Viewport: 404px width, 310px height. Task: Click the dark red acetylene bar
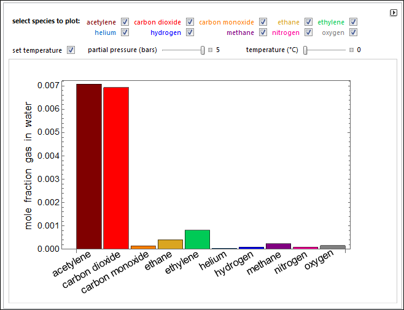pyautogui.click(x=88, y=166)
